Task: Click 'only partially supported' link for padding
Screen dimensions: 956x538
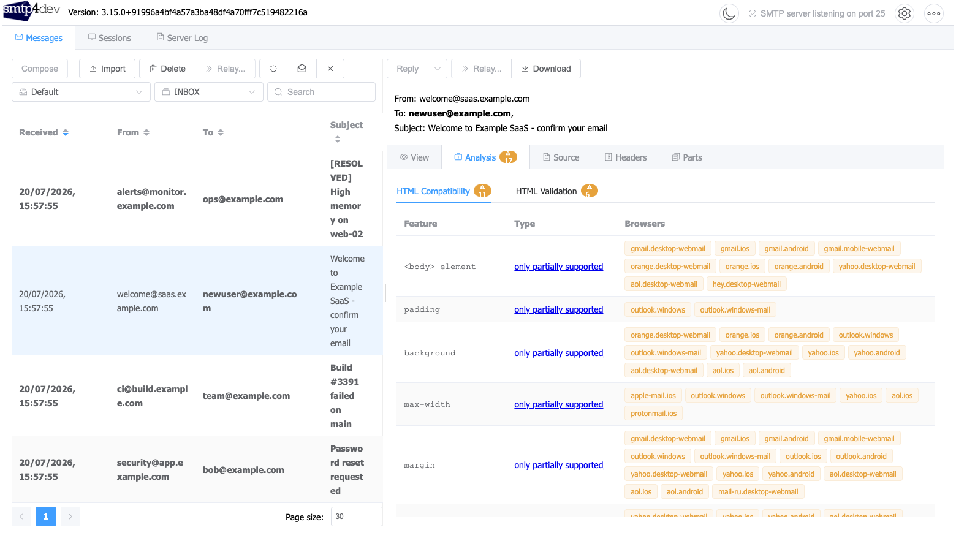Action: [558, 309]
